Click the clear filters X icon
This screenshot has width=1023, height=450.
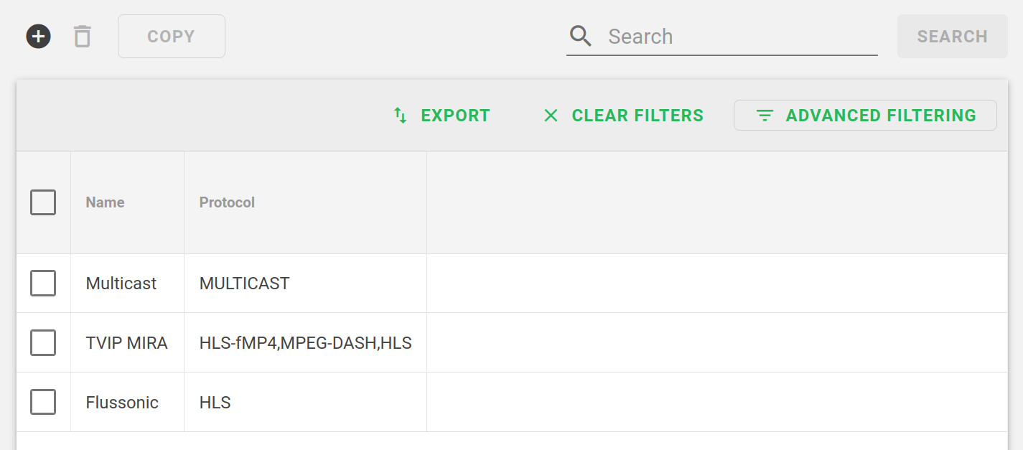click(551, 116)
